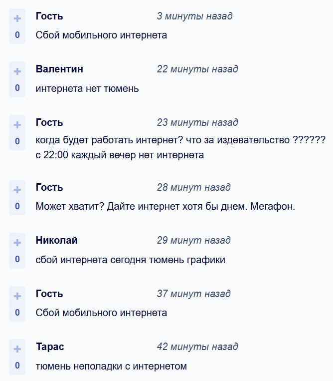Click the timestamp "22 минуты назад"
Viewport: 333px width, 381px height.
(x=197, y=69)
